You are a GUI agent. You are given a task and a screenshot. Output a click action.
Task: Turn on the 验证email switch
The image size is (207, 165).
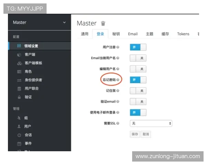(138, 102)
